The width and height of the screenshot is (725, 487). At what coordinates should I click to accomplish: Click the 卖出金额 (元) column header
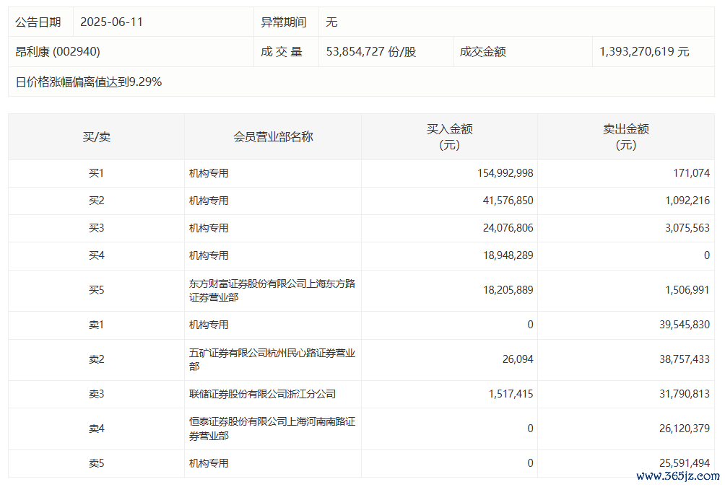click(x=625, y=137)
